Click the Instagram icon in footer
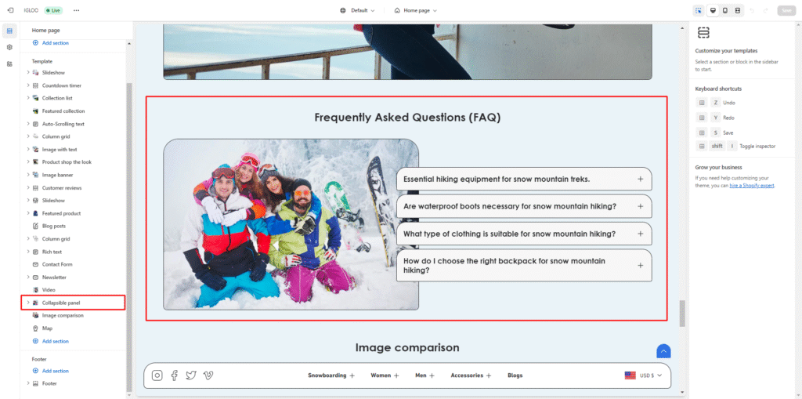 pos(157,375)
